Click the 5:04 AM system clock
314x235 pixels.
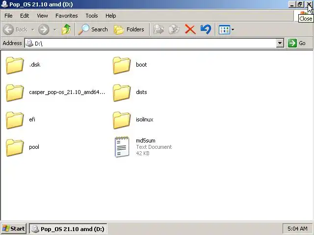(297, 229)
